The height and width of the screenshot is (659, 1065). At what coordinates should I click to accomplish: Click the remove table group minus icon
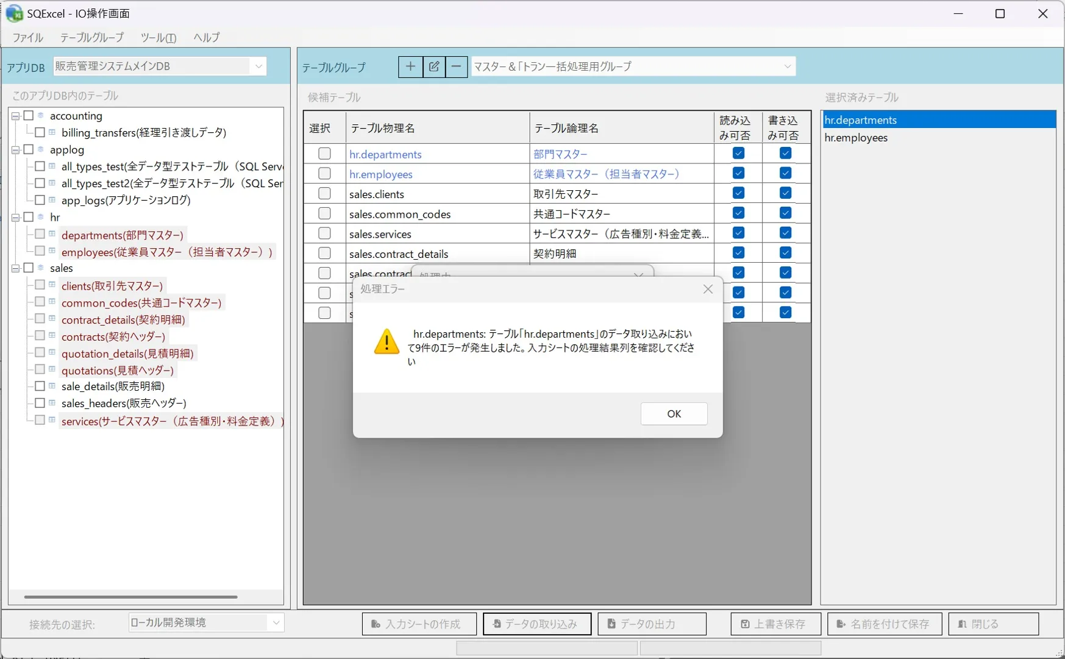coord(456,66)
